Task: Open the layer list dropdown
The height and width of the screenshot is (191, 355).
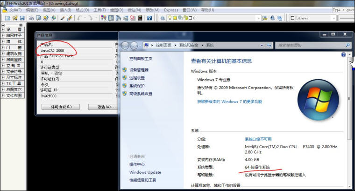Action: click(259, 18)
